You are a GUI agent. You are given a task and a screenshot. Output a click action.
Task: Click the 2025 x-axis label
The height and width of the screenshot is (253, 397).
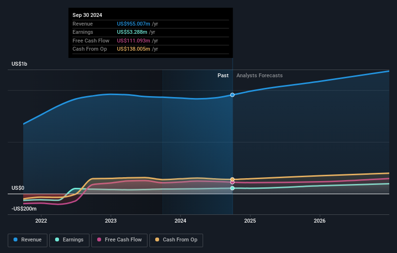(250, 221)
